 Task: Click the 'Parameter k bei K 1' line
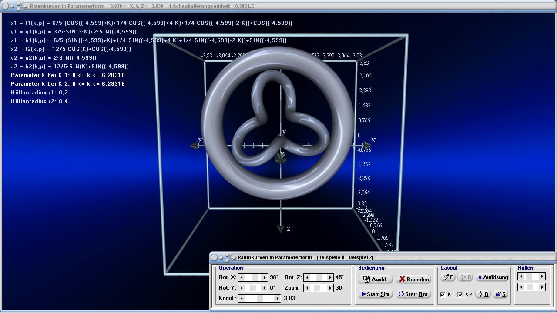tap(68, 75)
